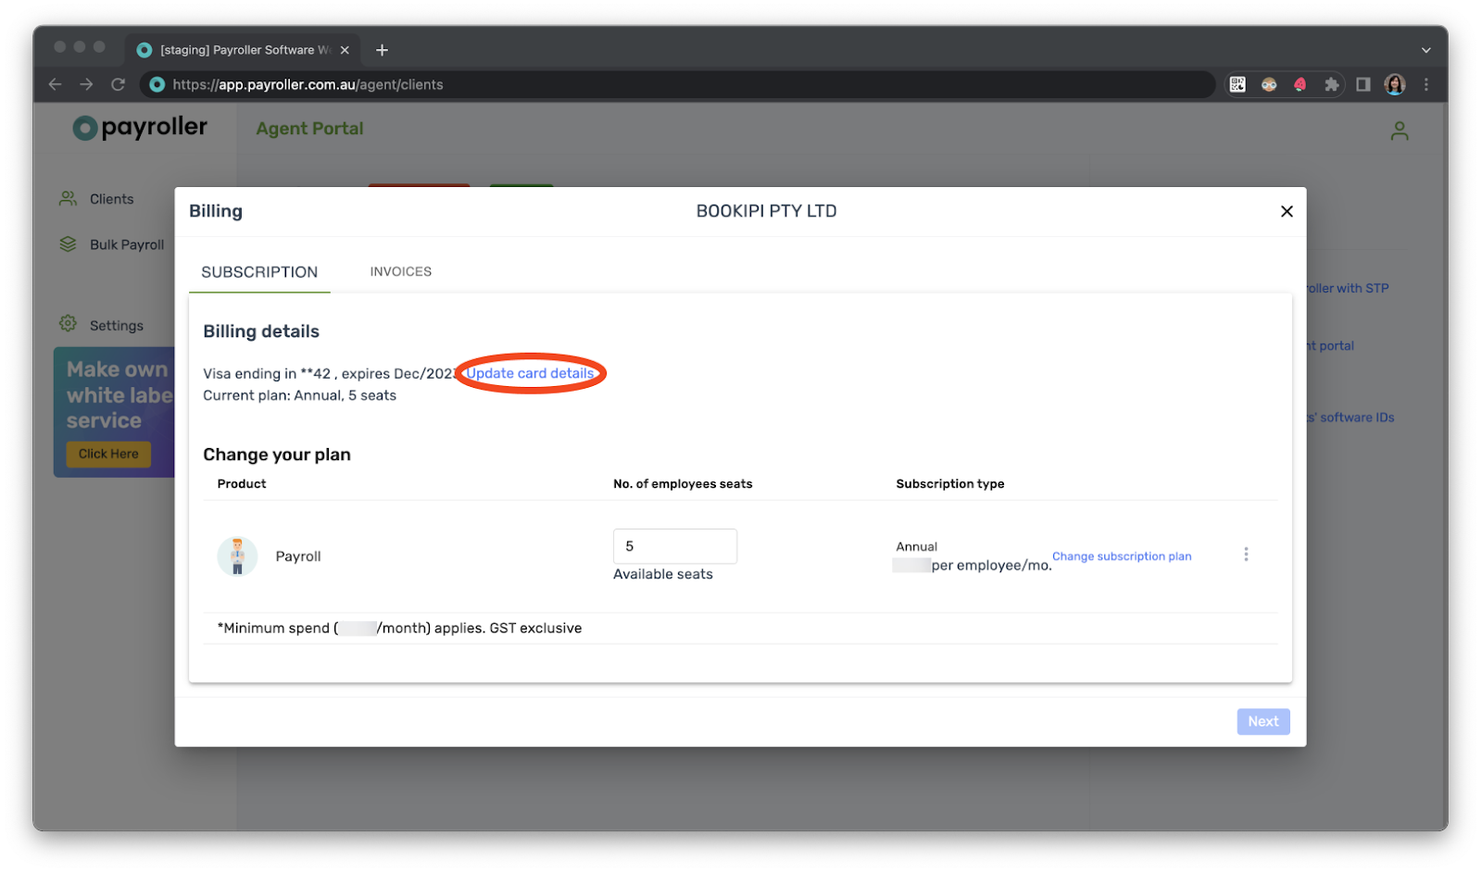
Task: Click the payroller logo
Action: click(140, 128)
